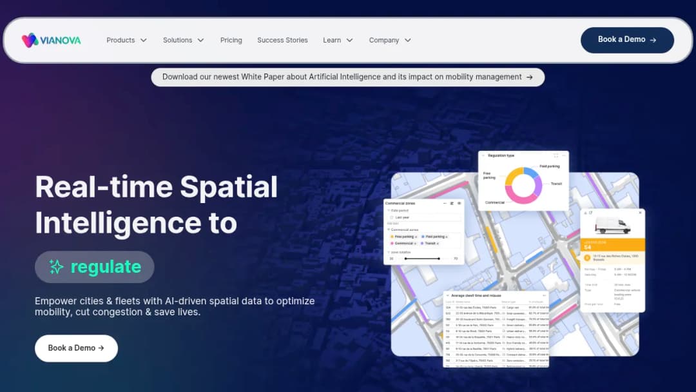Viewport: 696px width, 392px height.
Task: Close the white van details card
Action: coord(640,213)
